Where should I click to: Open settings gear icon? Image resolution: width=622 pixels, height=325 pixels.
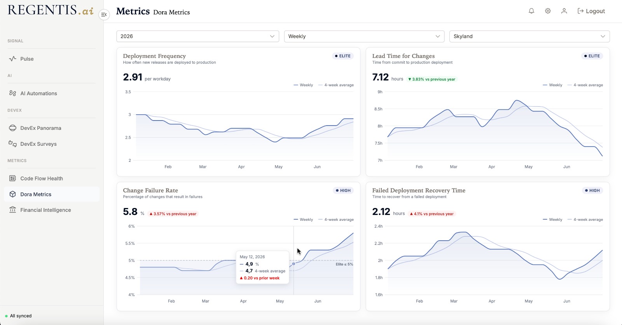[548, 11]
